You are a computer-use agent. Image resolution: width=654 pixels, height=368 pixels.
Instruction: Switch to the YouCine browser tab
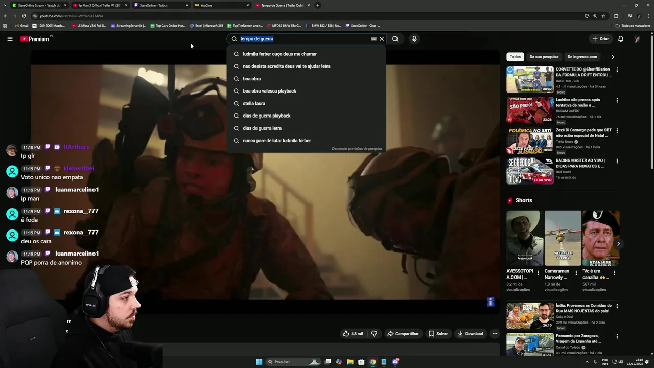[x=221, y=5]
